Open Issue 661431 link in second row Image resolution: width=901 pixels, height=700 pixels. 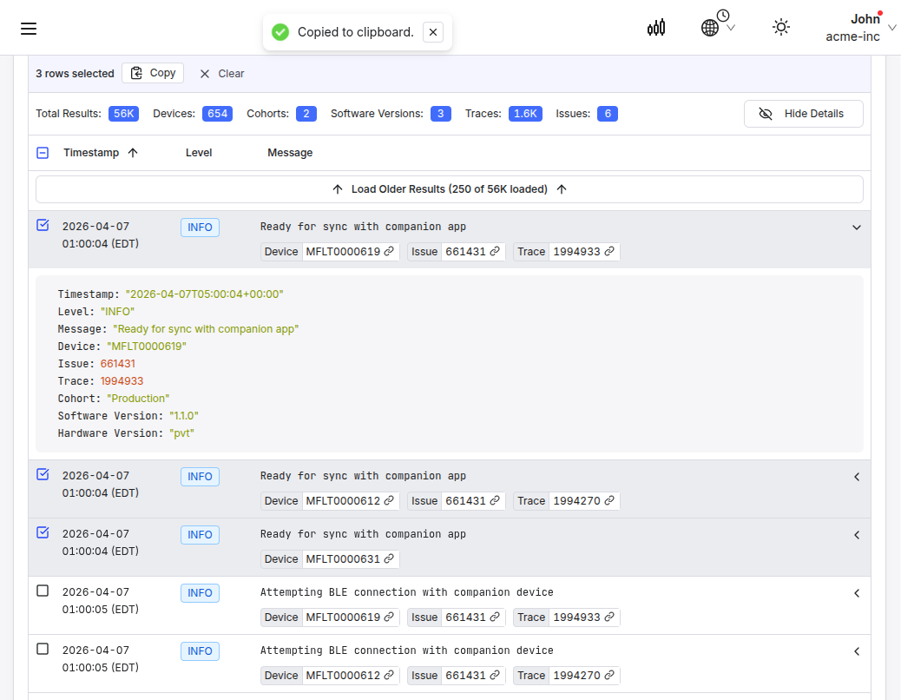495,501
